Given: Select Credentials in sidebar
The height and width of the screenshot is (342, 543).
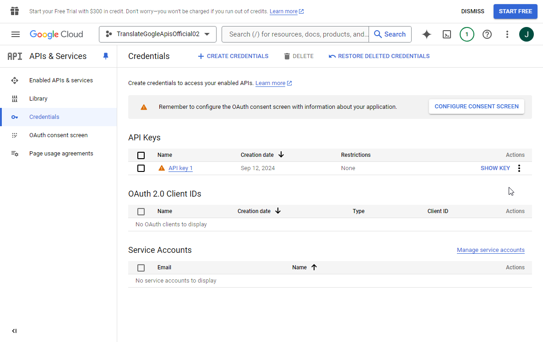Looking at the screenshot, I should coord(44,117).
